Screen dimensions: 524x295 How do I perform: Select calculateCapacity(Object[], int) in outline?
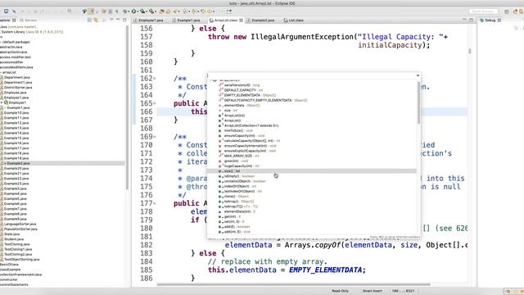coord(249,140)
